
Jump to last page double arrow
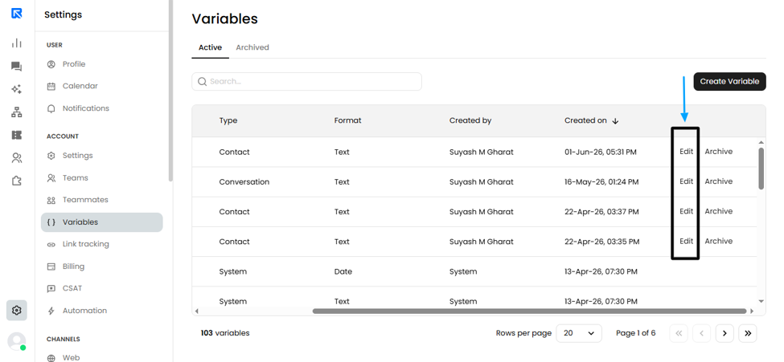(x=748, y=333)
